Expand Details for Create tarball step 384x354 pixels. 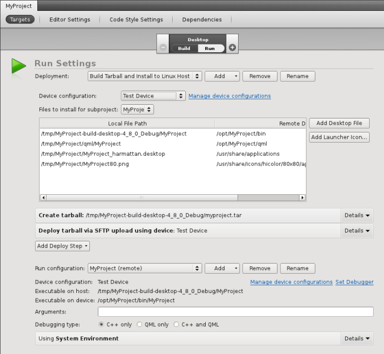357,215
